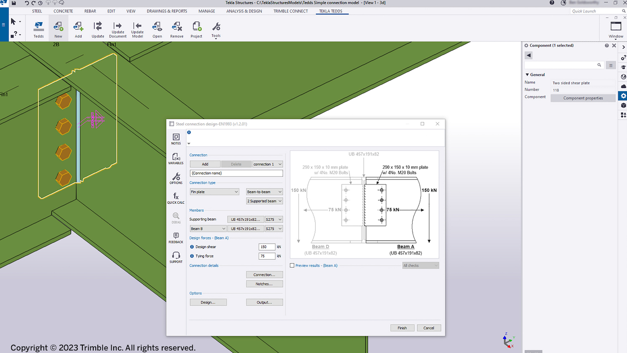Image resolution: width=627 pixels, height=353 pixels.
Task: Click the Remove Tedds calculation icon
Action: coord(176,28)
